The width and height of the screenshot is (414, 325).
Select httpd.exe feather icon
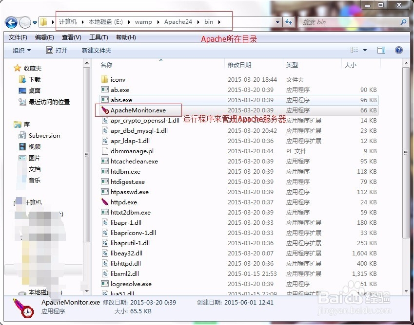click(105, 202)
